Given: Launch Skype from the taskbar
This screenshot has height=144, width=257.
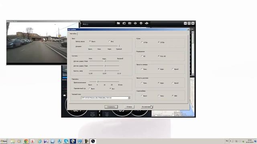Looking at the screenshot, I should (66, 141).
